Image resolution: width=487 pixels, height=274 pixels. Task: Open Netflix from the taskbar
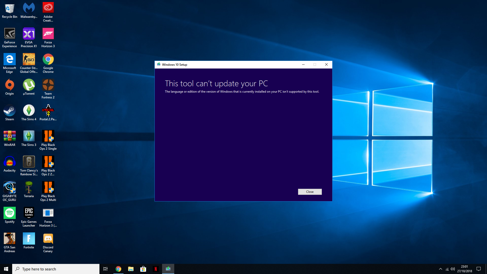click(156, 269)
